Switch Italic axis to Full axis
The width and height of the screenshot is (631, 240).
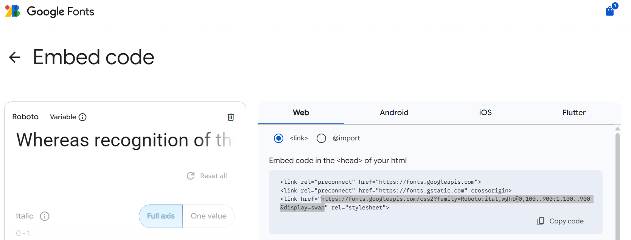click(x=161, y=216)
